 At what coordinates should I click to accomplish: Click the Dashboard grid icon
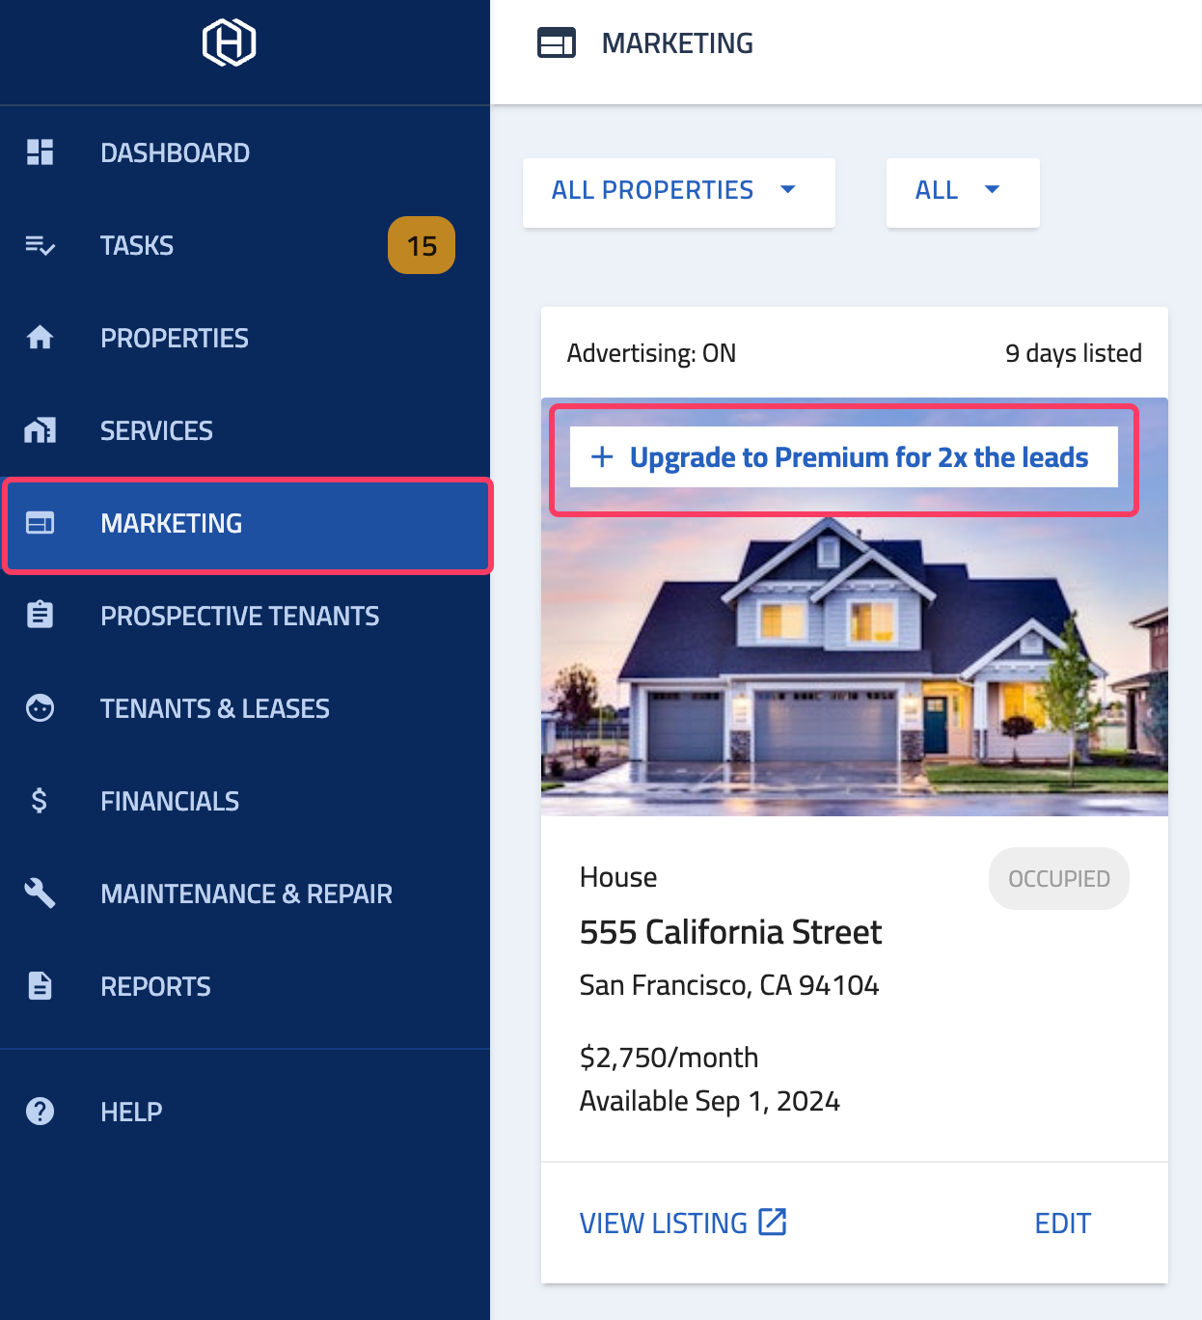(40, 152)
